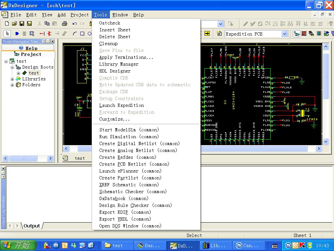Open Library Manager from the menu
Viewport: 334px width, 251px height.
(x=119, y=64)
